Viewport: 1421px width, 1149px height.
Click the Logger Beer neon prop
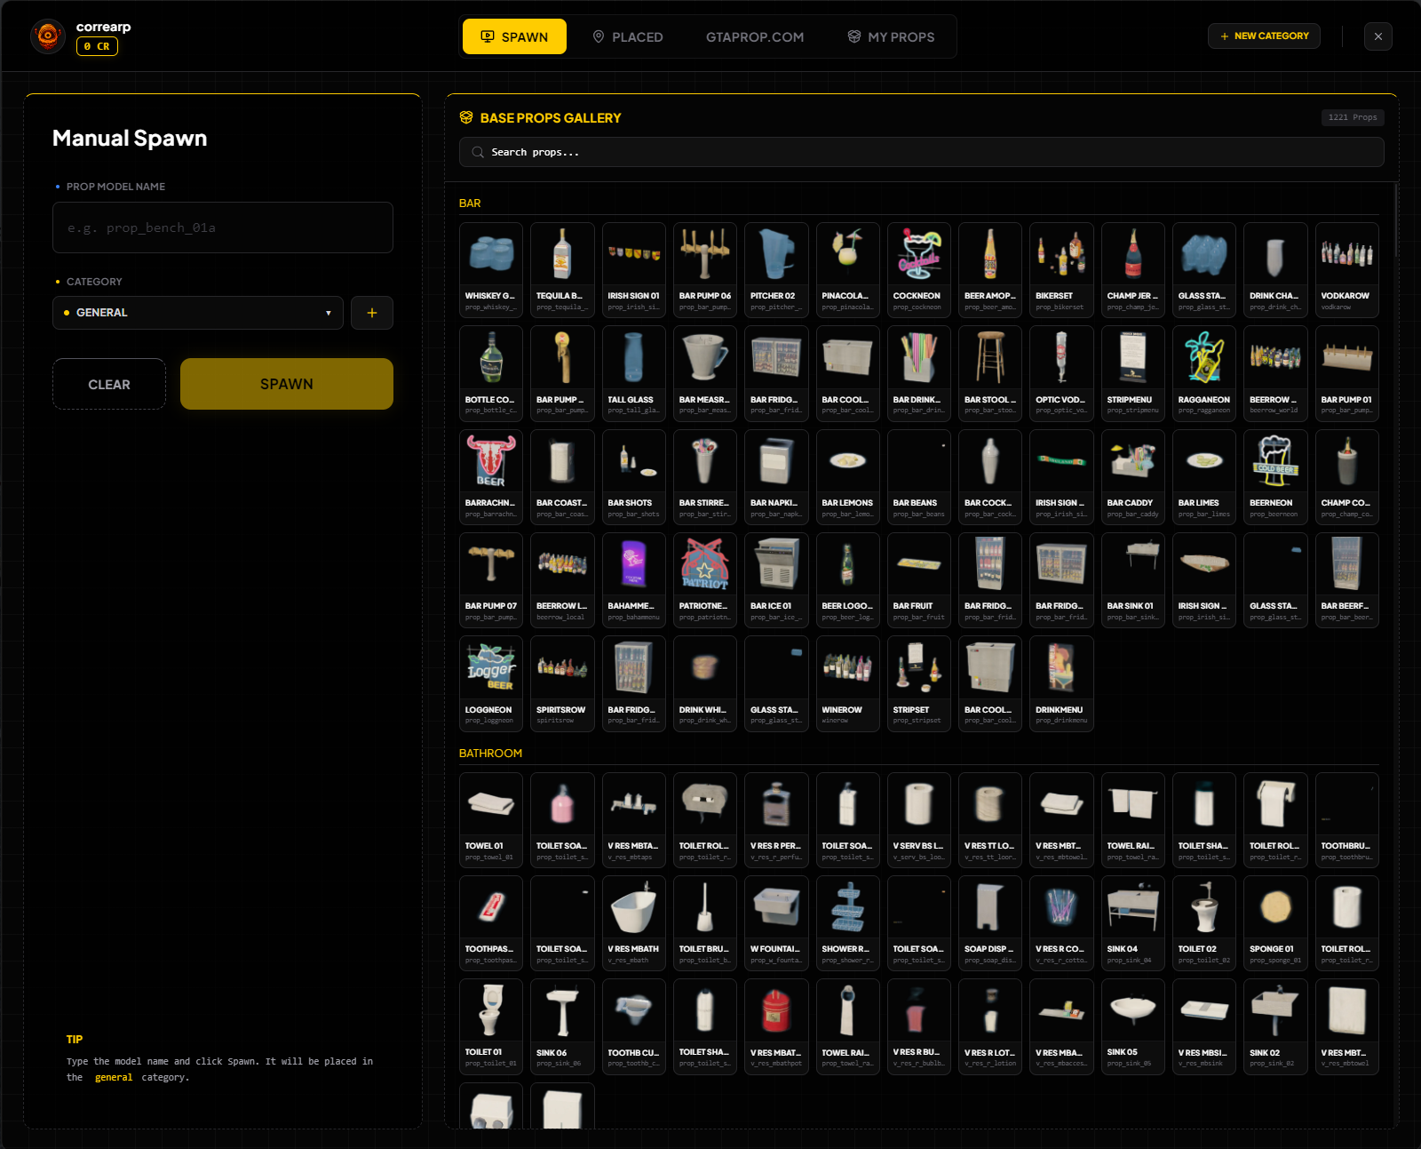[x=491, y=683]
